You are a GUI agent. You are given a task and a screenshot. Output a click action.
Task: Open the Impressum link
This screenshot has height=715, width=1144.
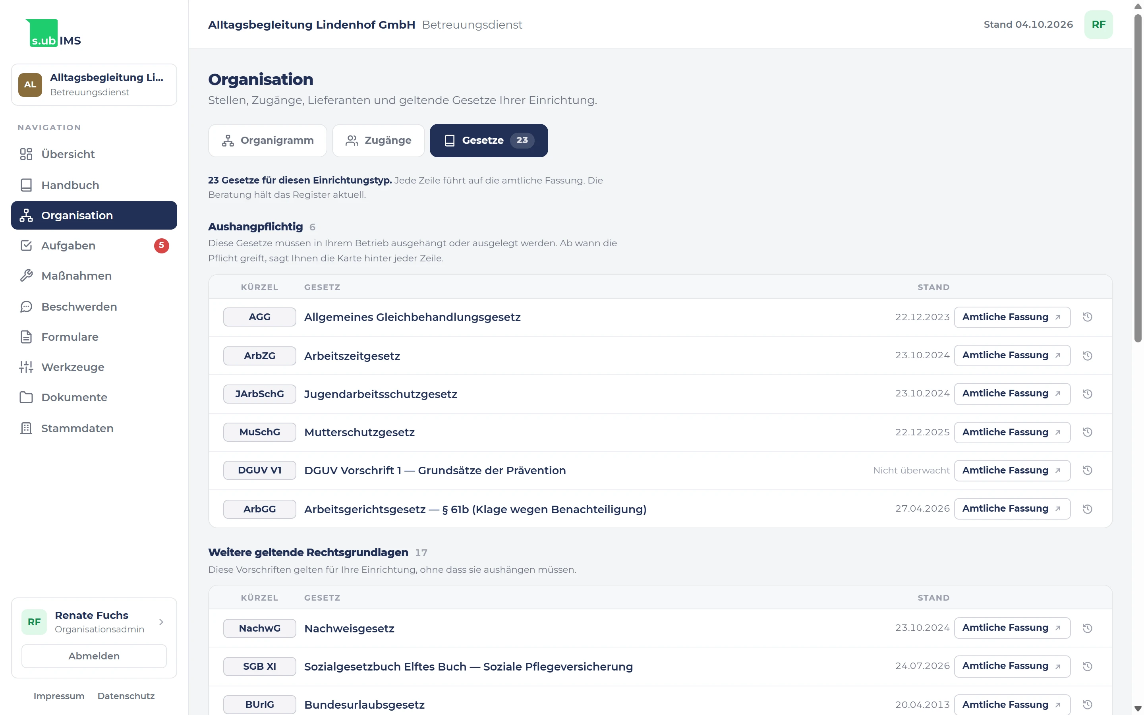click(59, 696)
